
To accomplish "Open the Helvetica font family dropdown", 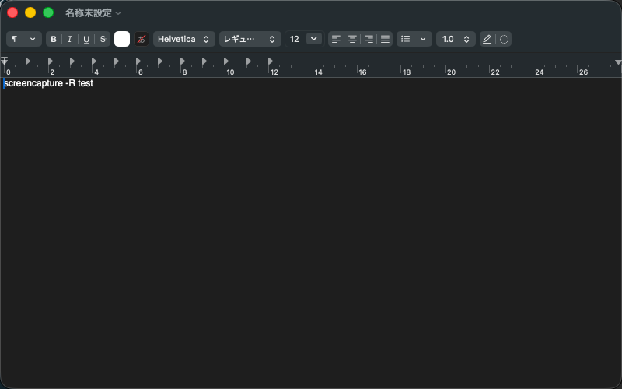I will (x=184, y=39).
